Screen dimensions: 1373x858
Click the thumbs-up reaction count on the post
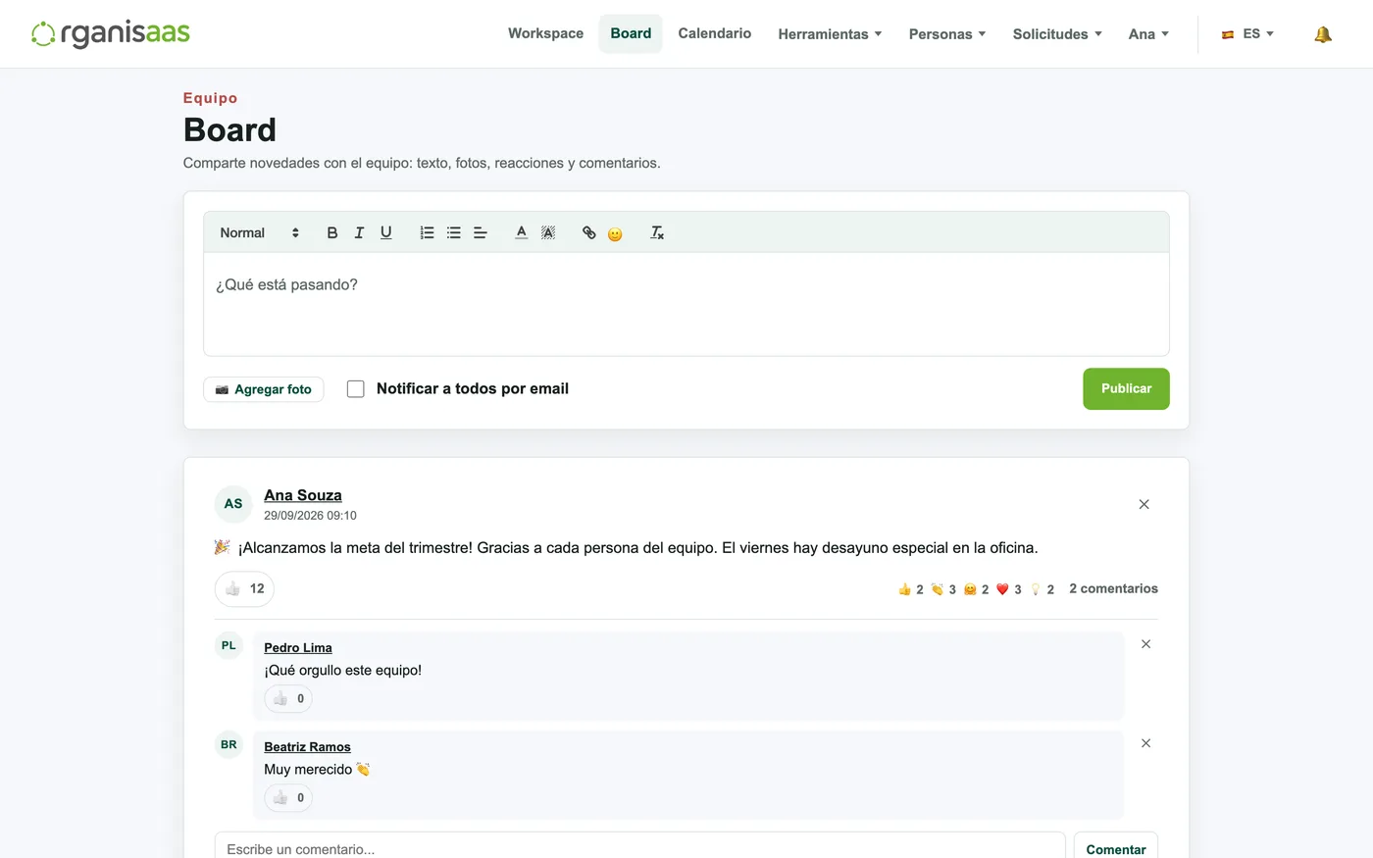tap(911, 589)
